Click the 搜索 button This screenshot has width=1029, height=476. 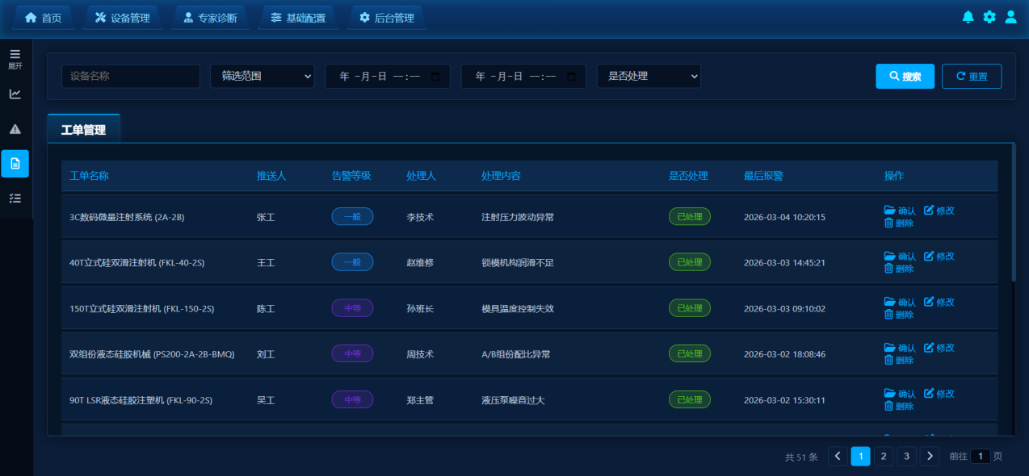[x=905, y=76]
